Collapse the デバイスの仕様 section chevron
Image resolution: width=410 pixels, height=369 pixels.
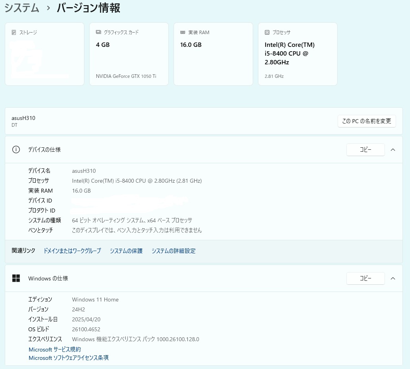(393, 149)
